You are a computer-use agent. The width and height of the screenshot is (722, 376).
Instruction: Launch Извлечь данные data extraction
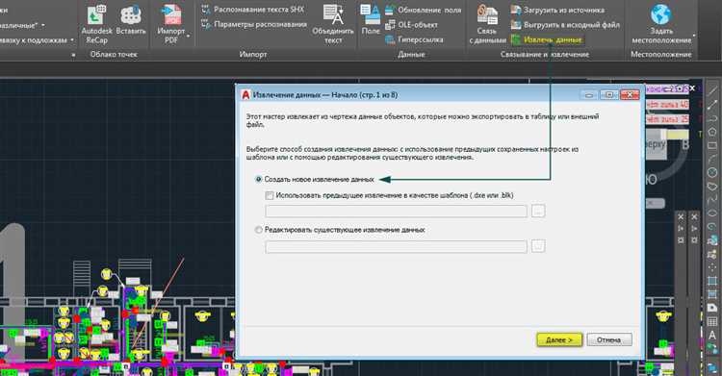[x=547, y=40]
